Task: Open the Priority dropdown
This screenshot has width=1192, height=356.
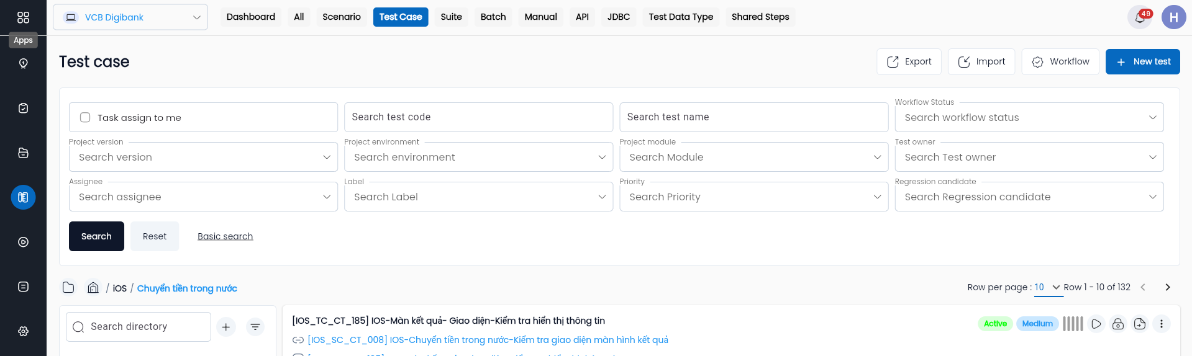Action: (x=754, y=197)
